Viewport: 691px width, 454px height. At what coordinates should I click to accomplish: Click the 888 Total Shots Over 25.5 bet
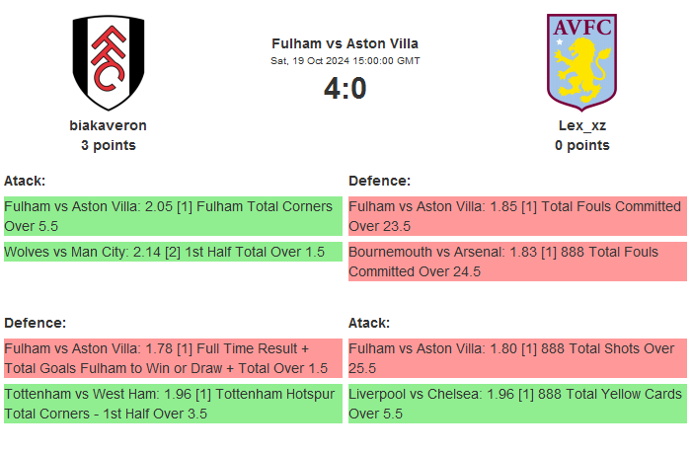point(517,358)
